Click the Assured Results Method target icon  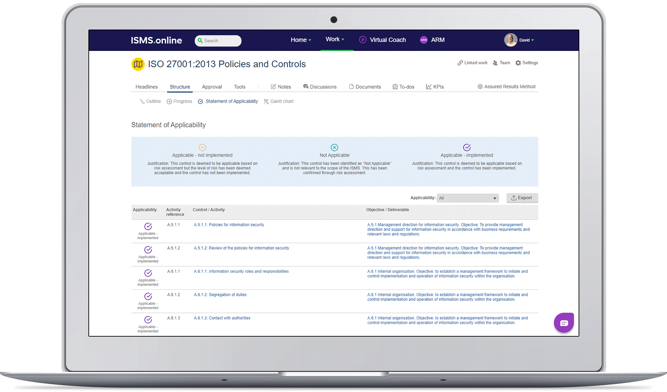click(x=480, y=87)
